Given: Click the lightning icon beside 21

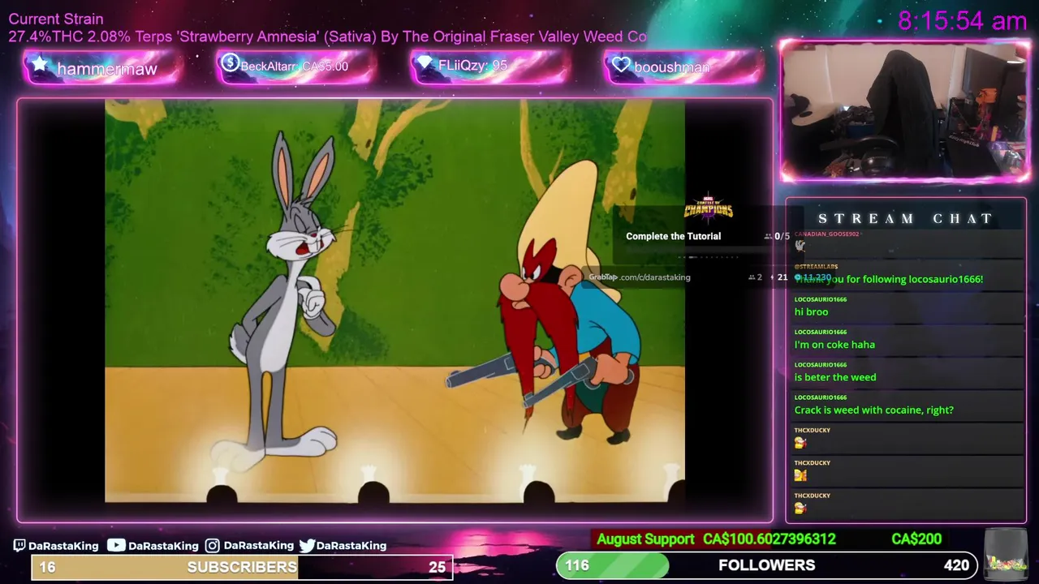Looking at the screenshot, I should [773, 277].
